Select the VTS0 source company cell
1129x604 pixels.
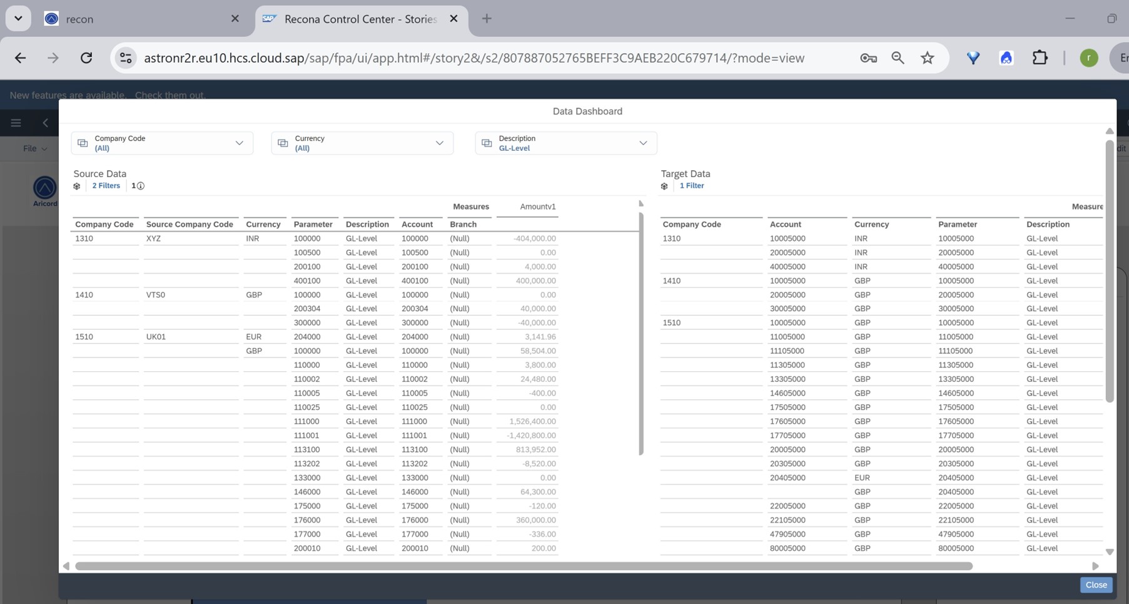pyautogui.click(x=191, y=295)
